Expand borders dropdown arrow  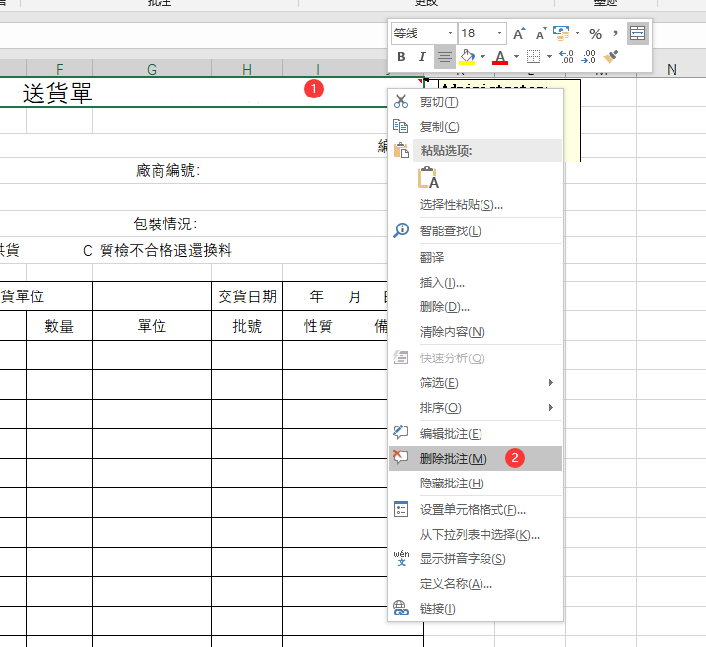pos(549,57)
